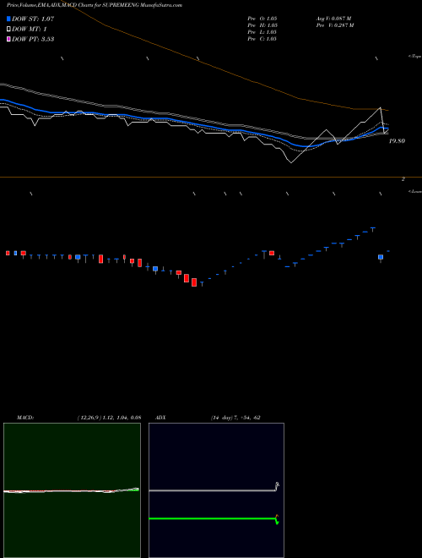
Task: Click the 'Pre H: 1.05' high value
Action: click(262, 25)
